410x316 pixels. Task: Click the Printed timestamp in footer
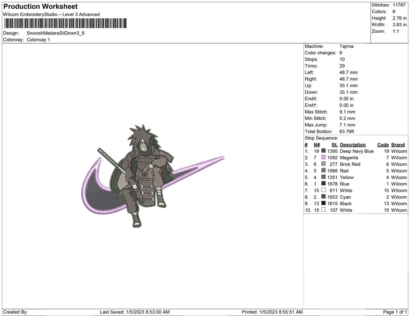coord(272,312)
